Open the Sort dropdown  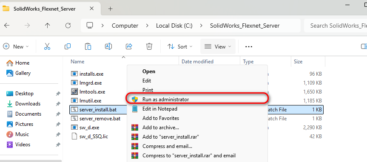click(x=180, y=47)
